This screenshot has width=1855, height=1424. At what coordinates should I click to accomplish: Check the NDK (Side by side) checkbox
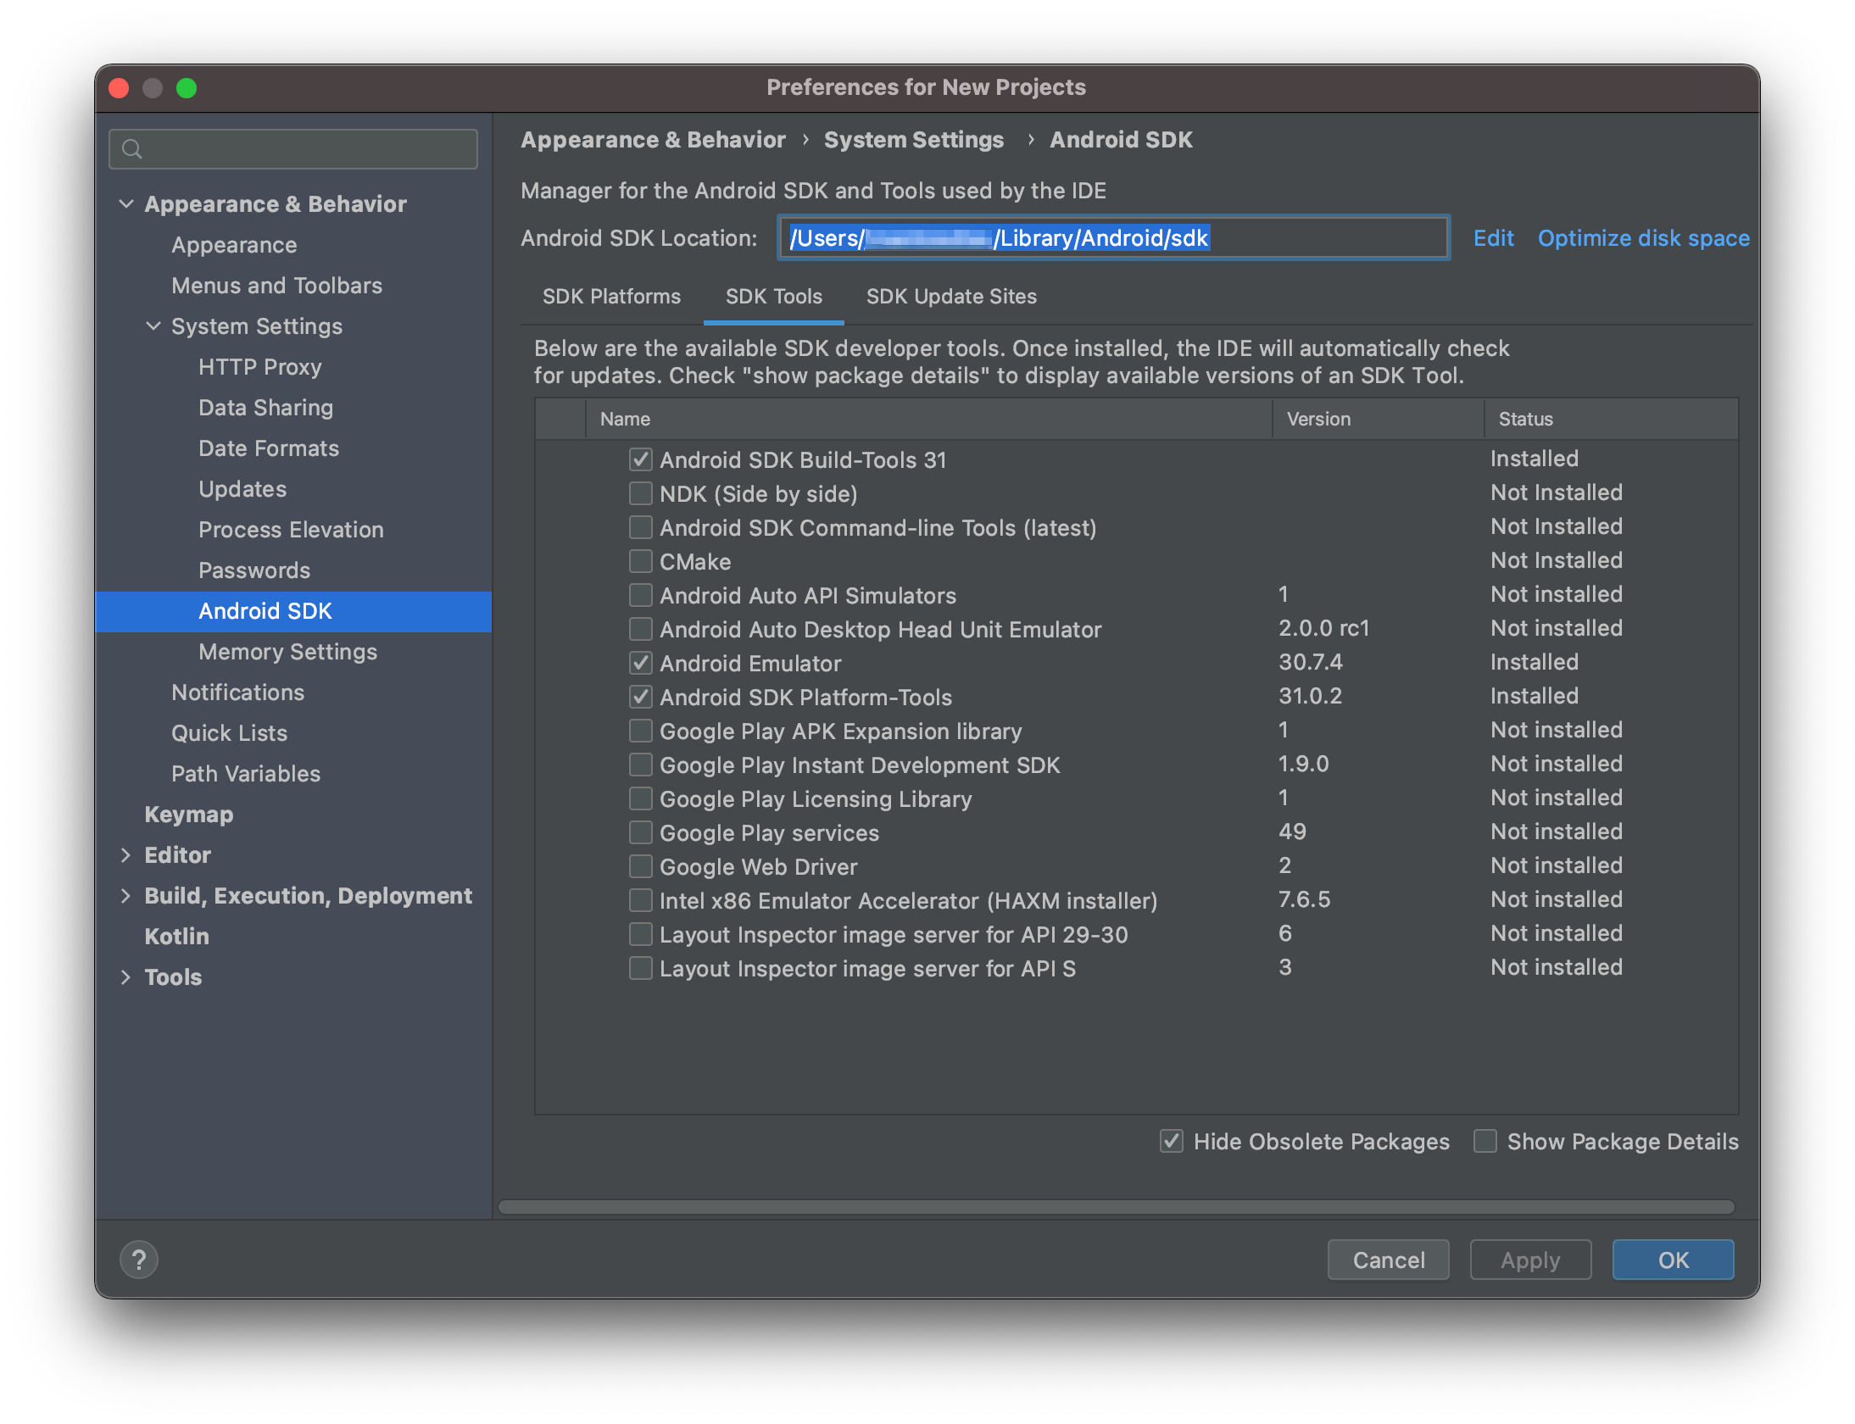click(641, 493)
